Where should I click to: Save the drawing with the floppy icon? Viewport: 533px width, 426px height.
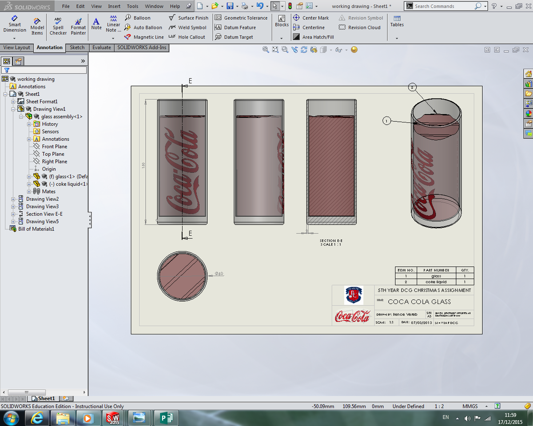[230, 6]
